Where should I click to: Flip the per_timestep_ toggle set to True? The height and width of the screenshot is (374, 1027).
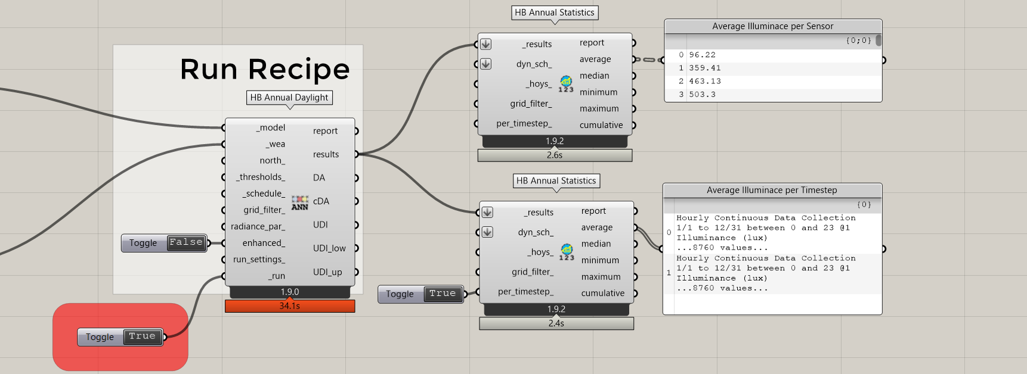[442, 294]
